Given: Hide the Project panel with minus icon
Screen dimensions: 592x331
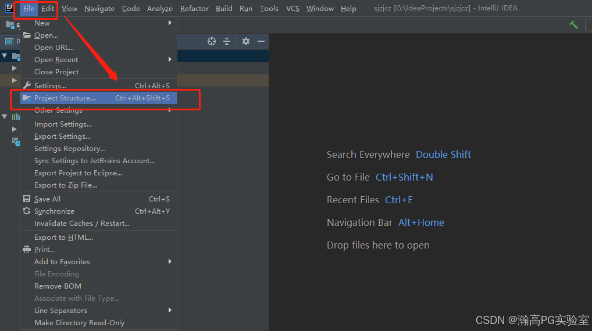Looking at the screenshot, I should click(261, 41).
